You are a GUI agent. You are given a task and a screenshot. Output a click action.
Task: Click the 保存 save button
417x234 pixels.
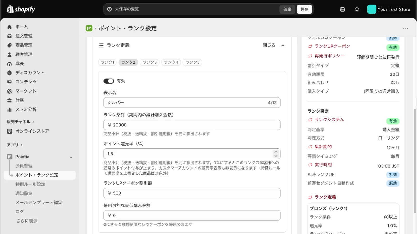[304, 9]
